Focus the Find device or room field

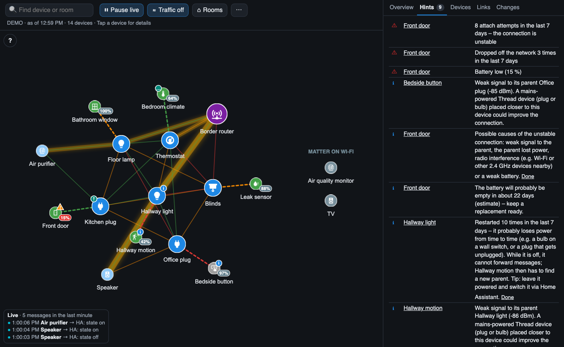point(49,10)
